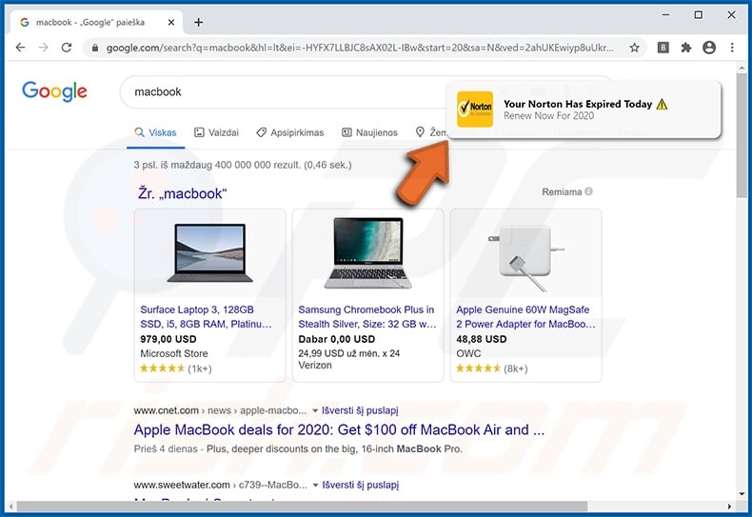Select the macbook - Google paieška tab
This screenshot has width=752, height=517.
(96, 22)
